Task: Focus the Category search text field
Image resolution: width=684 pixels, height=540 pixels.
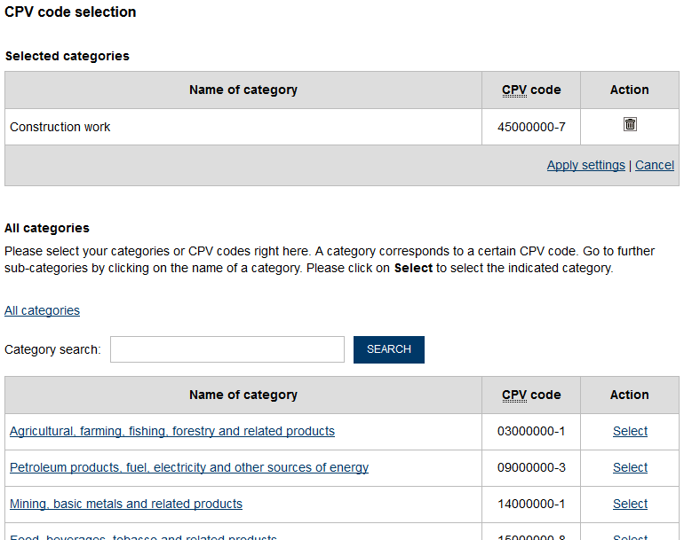Action: (x=227, y=349)
